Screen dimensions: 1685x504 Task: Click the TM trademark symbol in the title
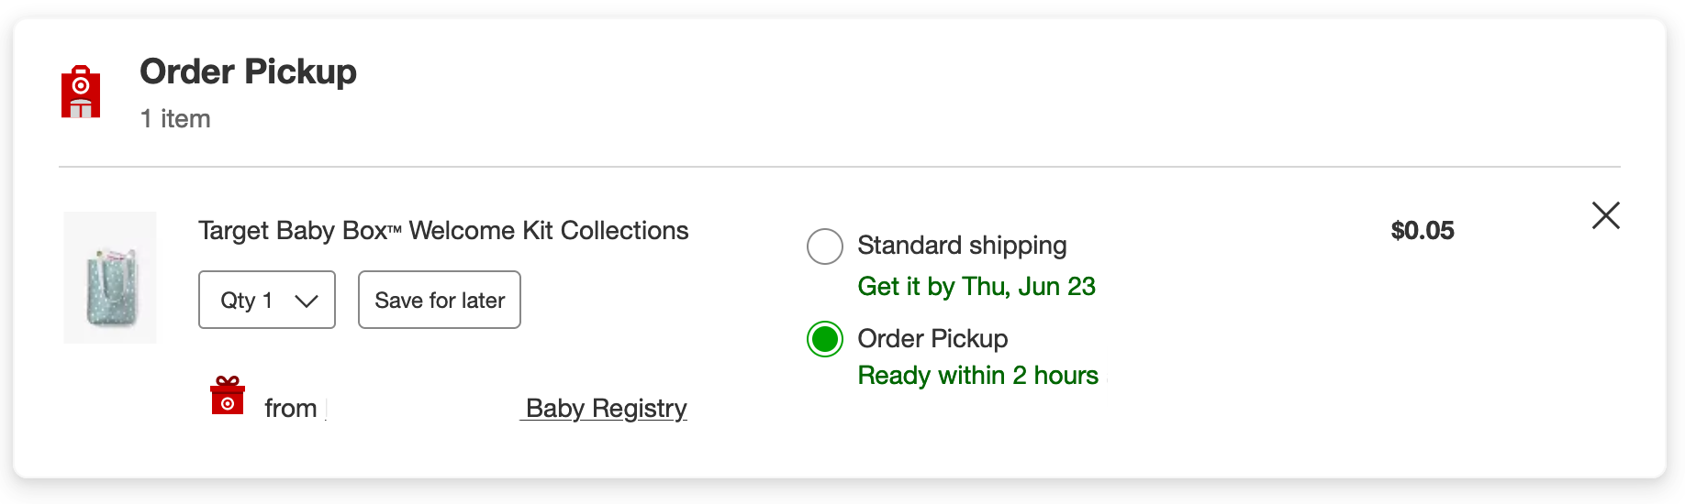pos(395,231)
